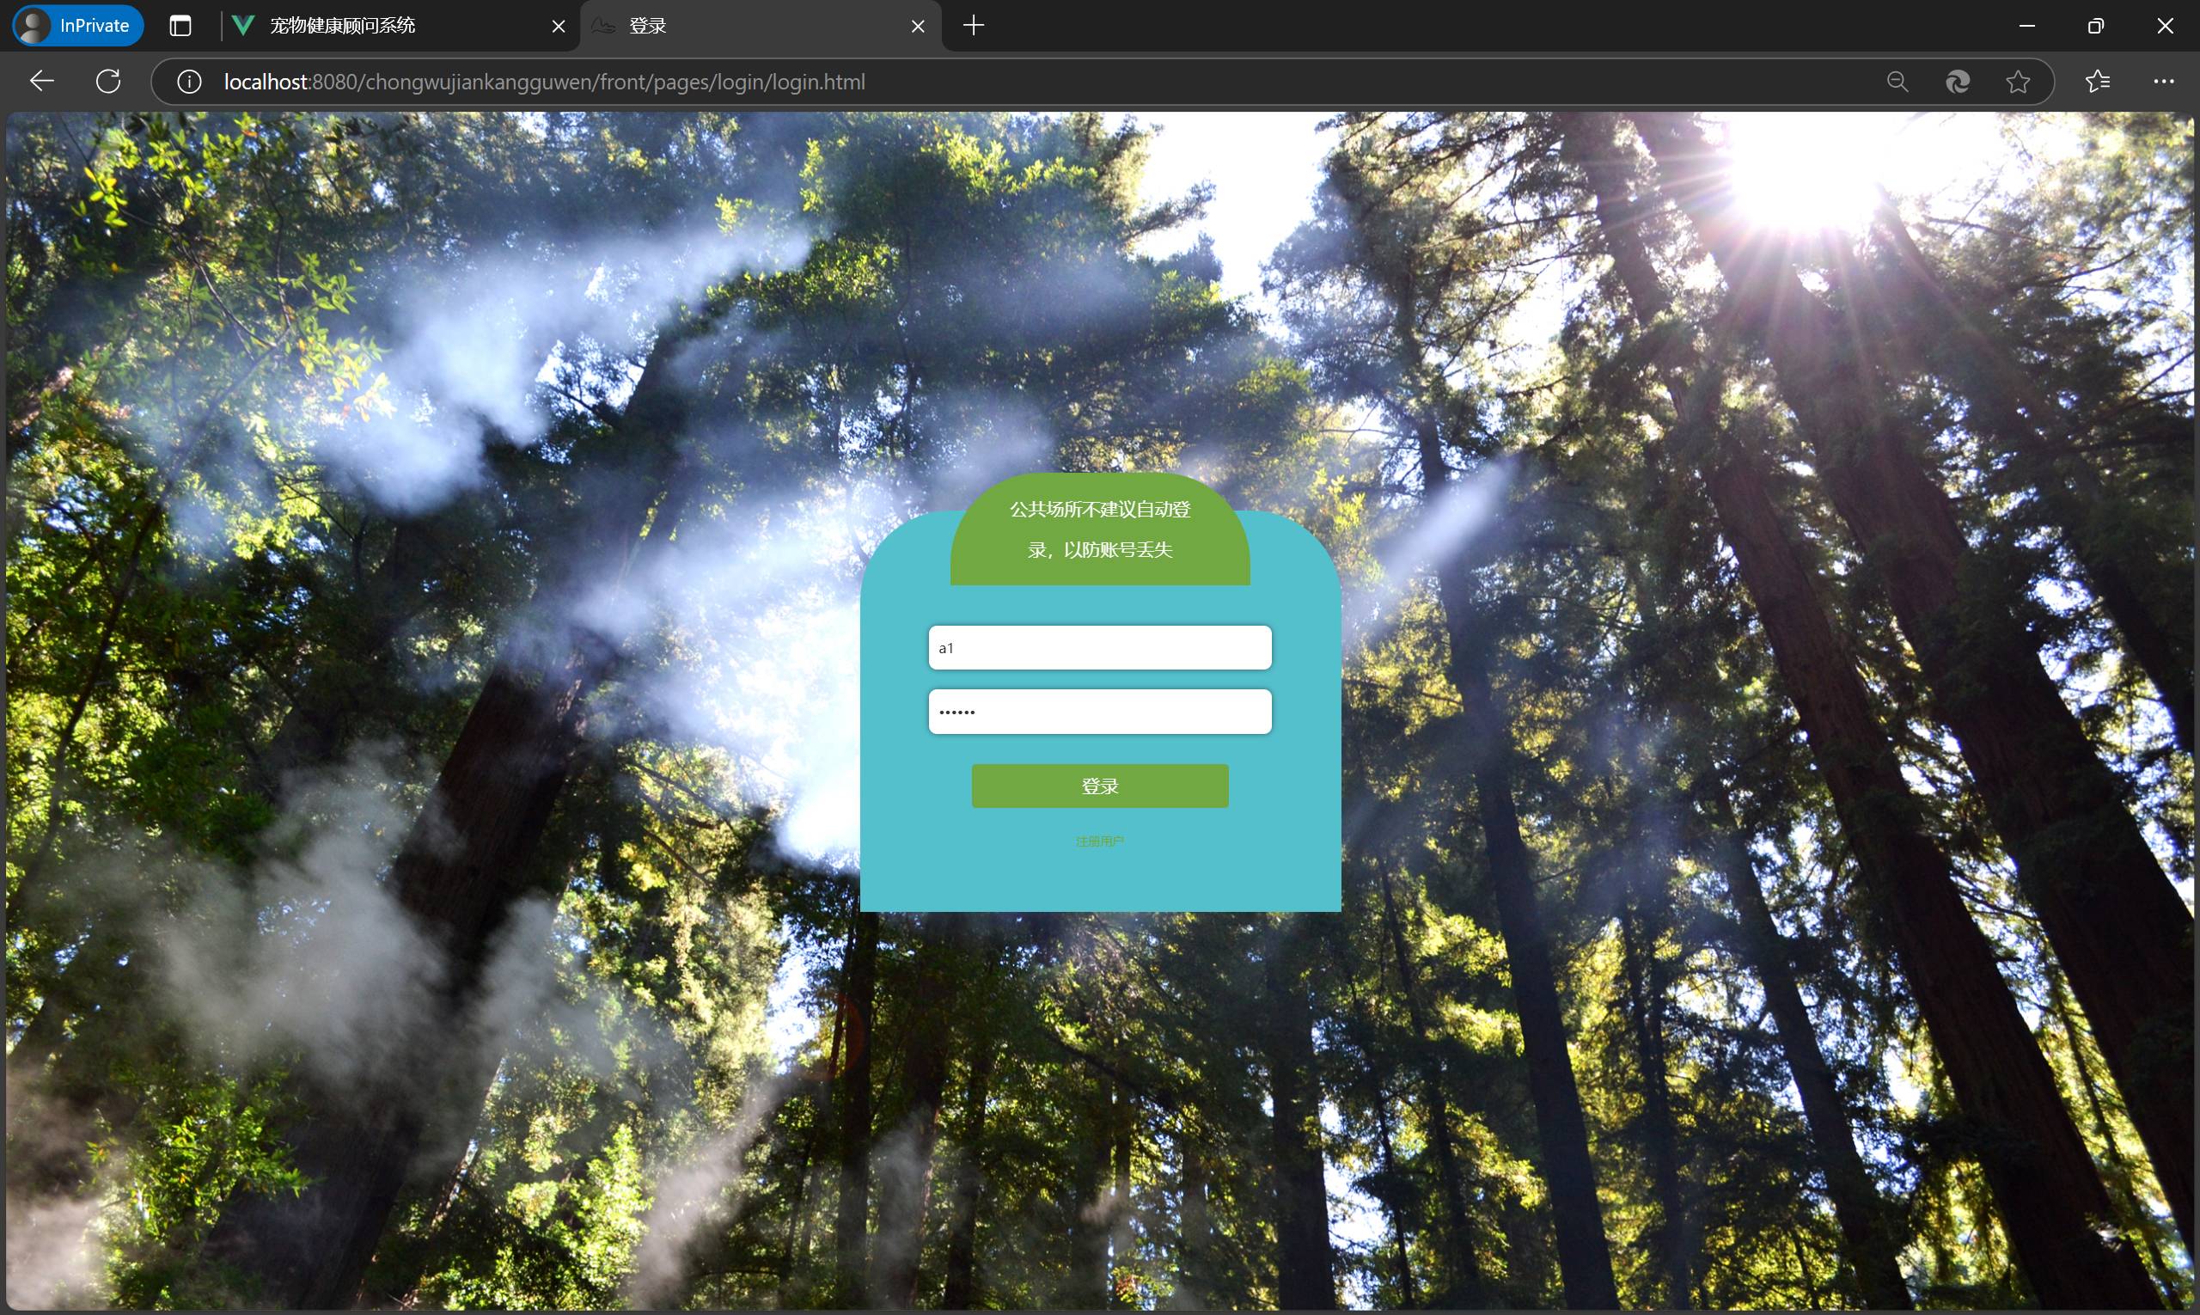2200x1315 pixels.
Task: Close the 登录 tab
Action: click(x=918, y=27)
